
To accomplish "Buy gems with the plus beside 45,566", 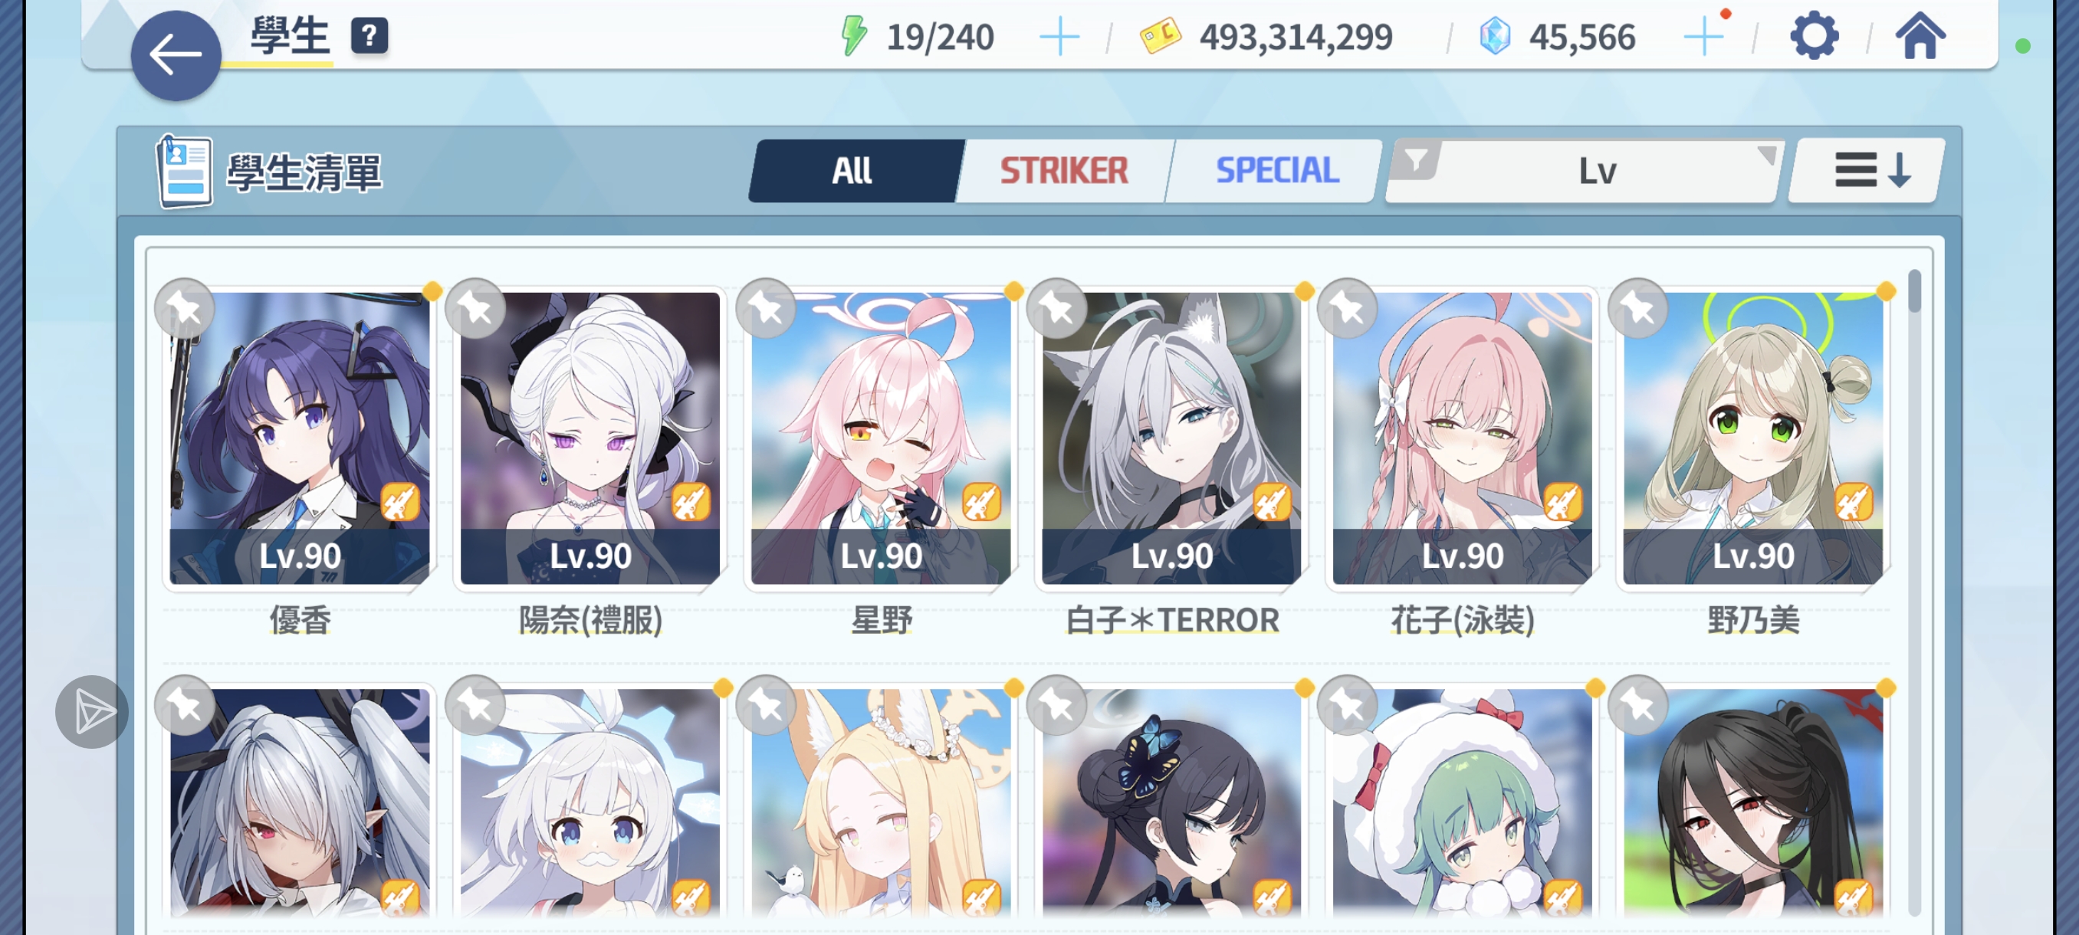I will (x=1703, y=37).
